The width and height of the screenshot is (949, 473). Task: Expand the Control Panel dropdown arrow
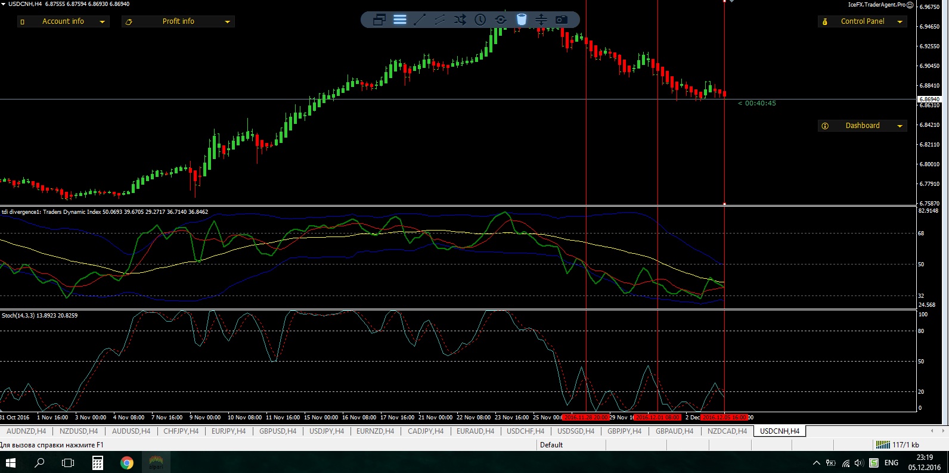click(900, 22)
